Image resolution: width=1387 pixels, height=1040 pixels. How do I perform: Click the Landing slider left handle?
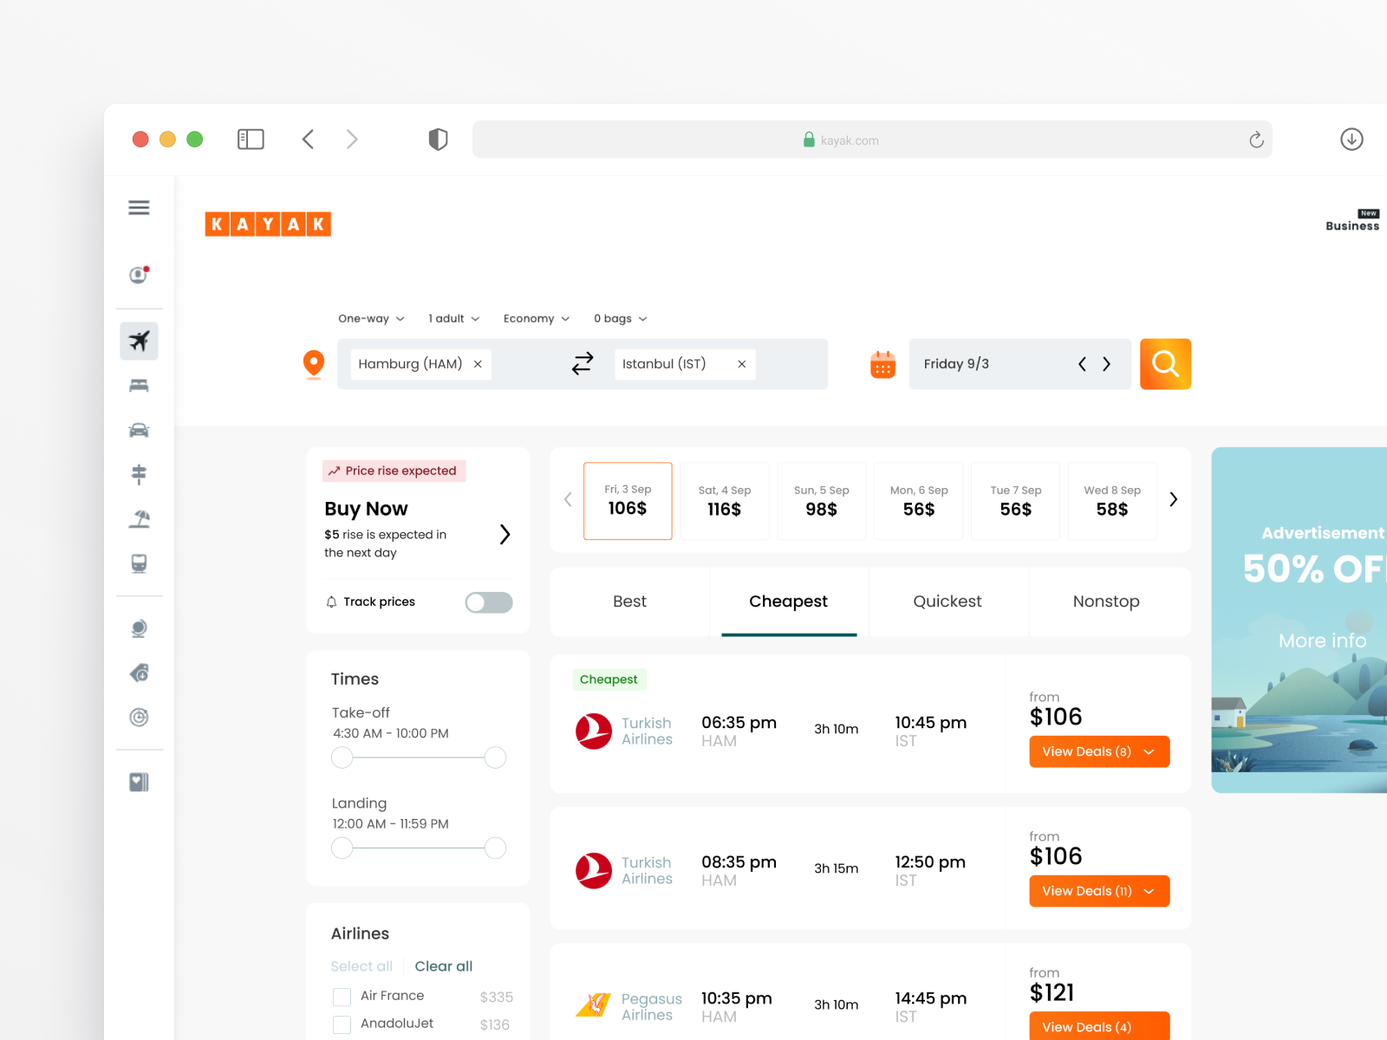click(342, 848)
